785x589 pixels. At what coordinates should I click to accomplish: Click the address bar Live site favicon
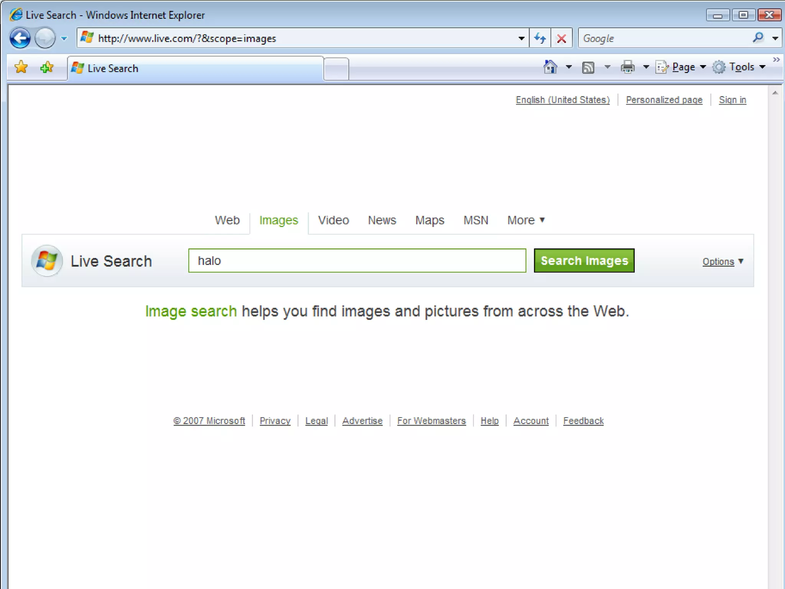coord(87,38)
